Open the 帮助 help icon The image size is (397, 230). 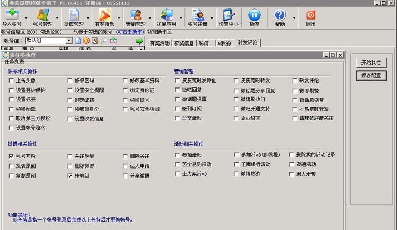tap(280, 15)
